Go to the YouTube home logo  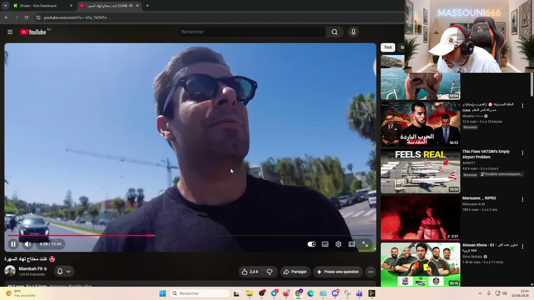33,32
